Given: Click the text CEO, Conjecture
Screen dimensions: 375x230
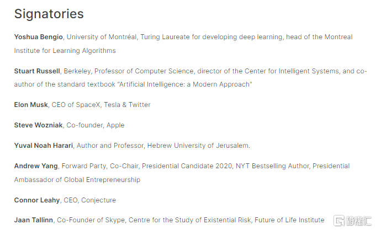Looking at the screenshot, I should coord(88,200).
